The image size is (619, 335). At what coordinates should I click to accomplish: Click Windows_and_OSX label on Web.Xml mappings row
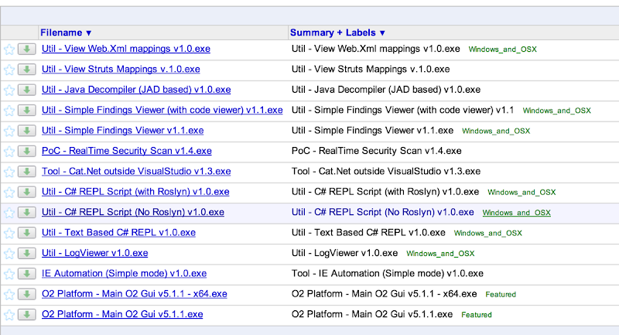[502, 50]
